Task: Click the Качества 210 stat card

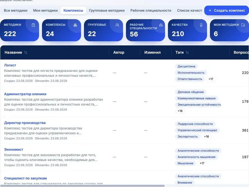Action: point(187,30)
